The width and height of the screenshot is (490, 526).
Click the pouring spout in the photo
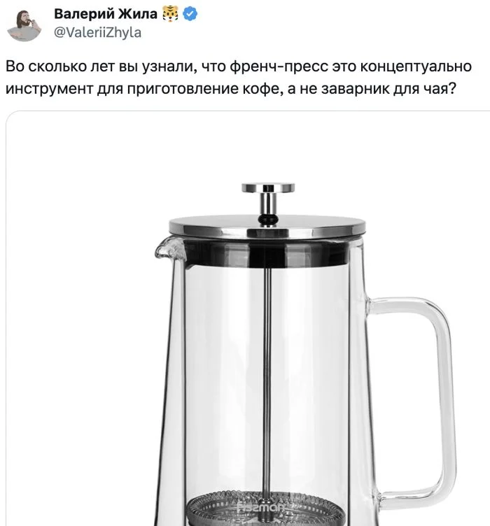169,250
